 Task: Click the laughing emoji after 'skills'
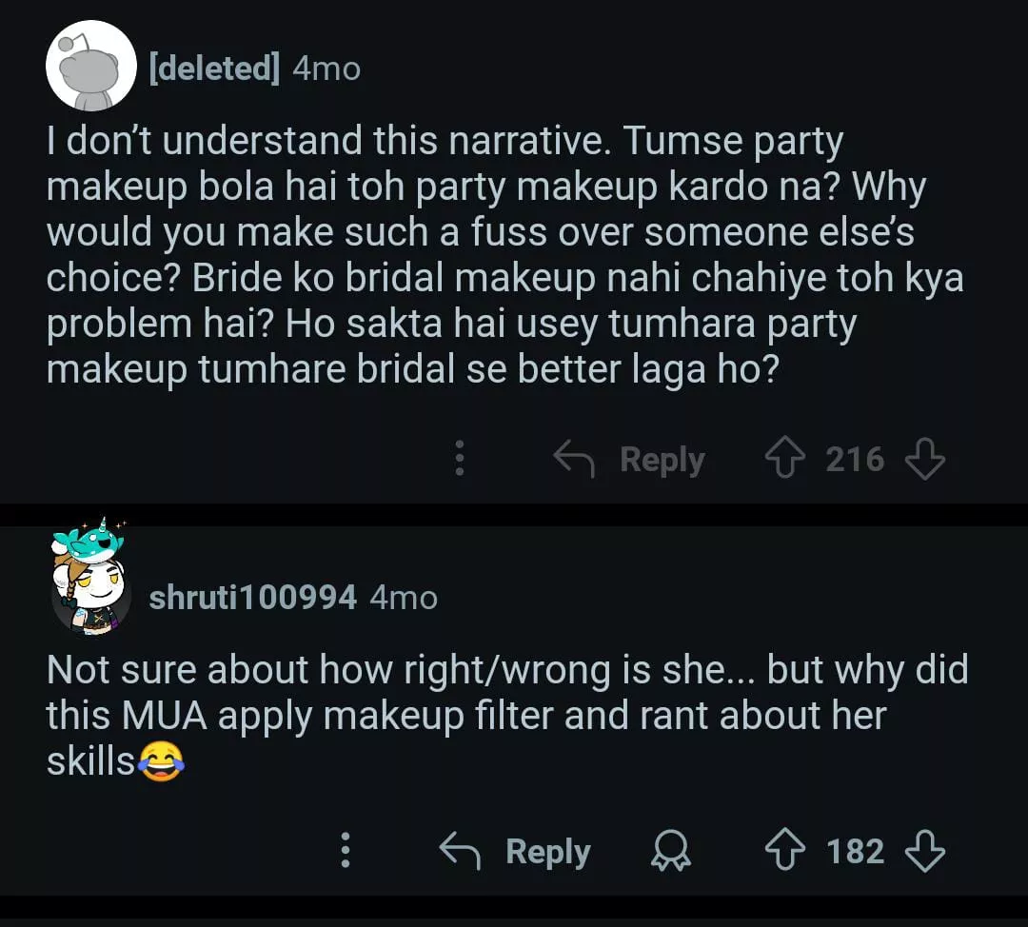(x=160, y=762)
